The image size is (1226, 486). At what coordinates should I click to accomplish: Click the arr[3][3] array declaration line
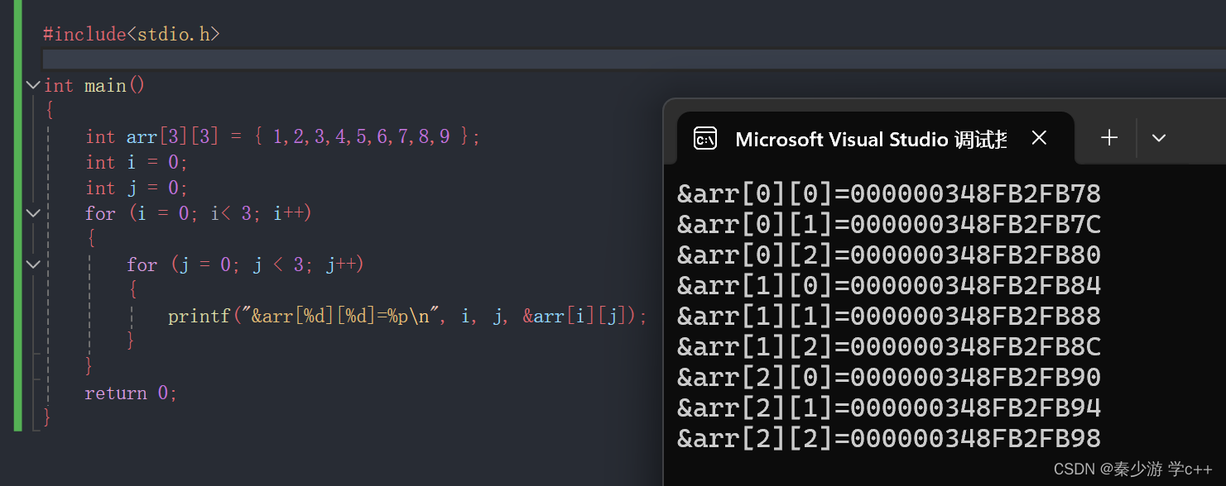pos(282,136)
